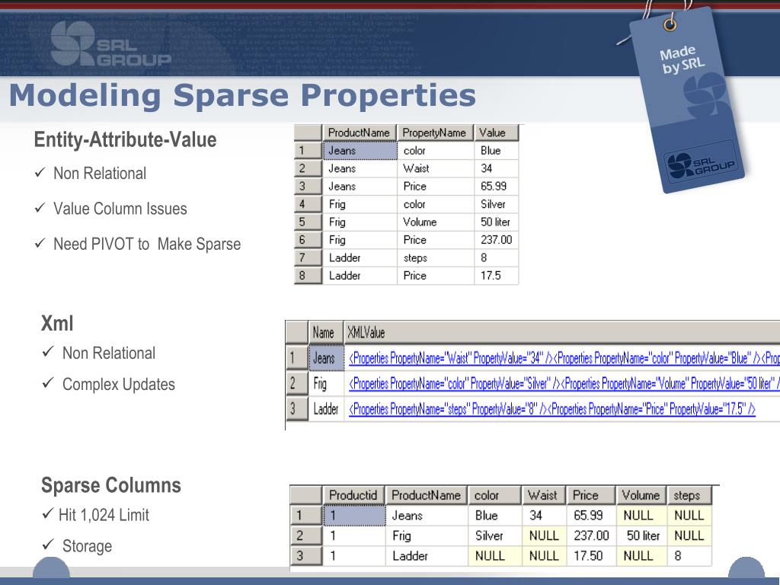Click row header 2 in EAV table
Viewport: 780px width, 585px height.
click(308, 168)
